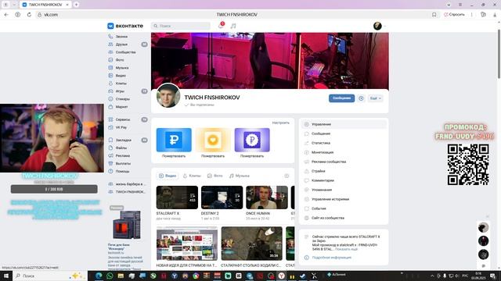The image size is (501, 281).
Task: Open notifications bell with red badge
Action: click(221, 26)
